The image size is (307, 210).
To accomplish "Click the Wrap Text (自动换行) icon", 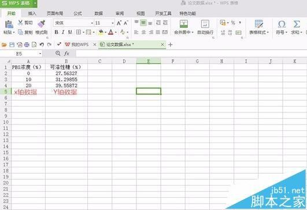I will point(205,24).
